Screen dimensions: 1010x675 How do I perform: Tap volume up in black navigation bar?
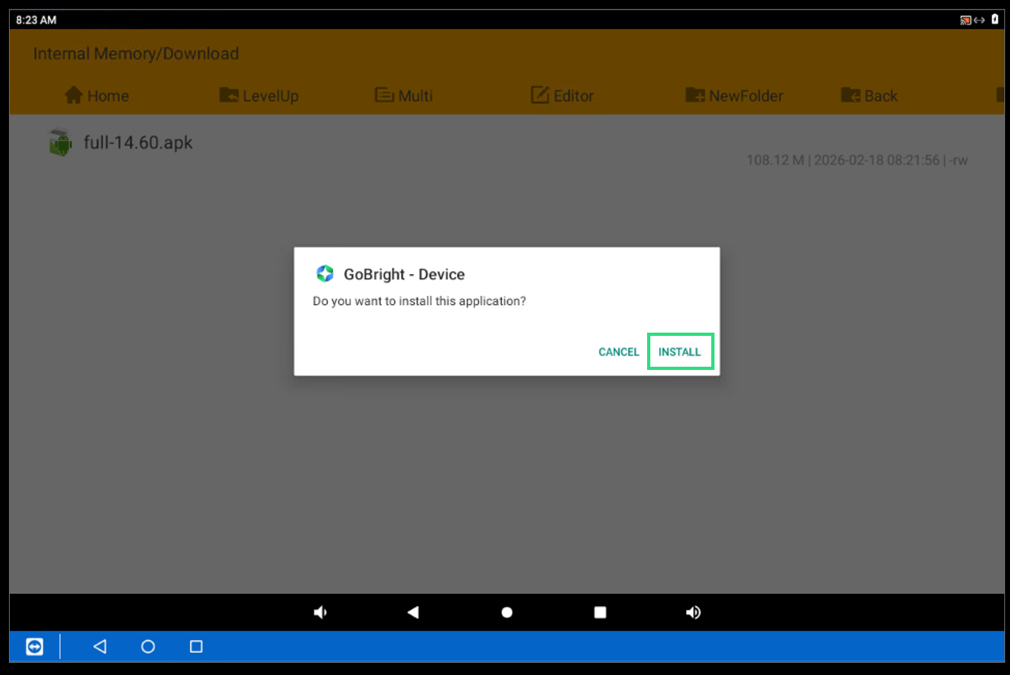693,613
